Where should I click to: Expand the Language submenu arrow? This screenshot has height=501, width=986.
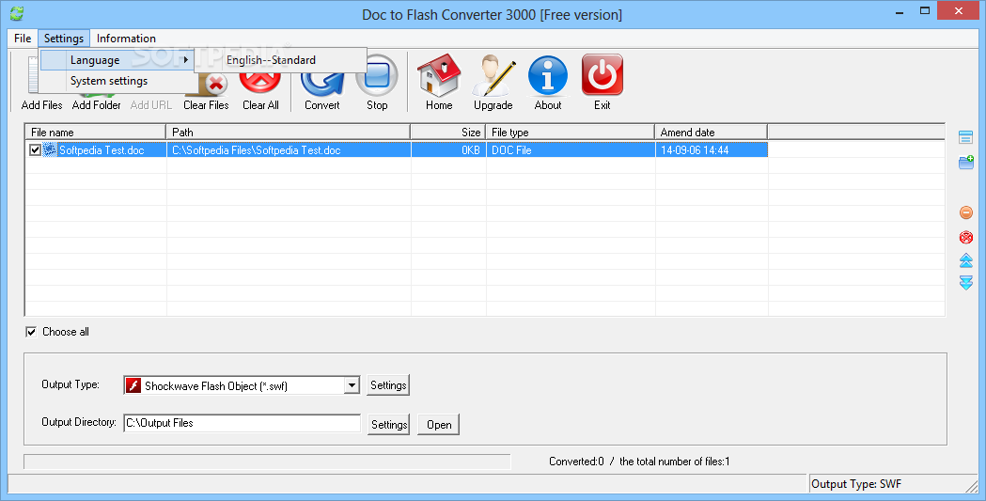(185, 60)
